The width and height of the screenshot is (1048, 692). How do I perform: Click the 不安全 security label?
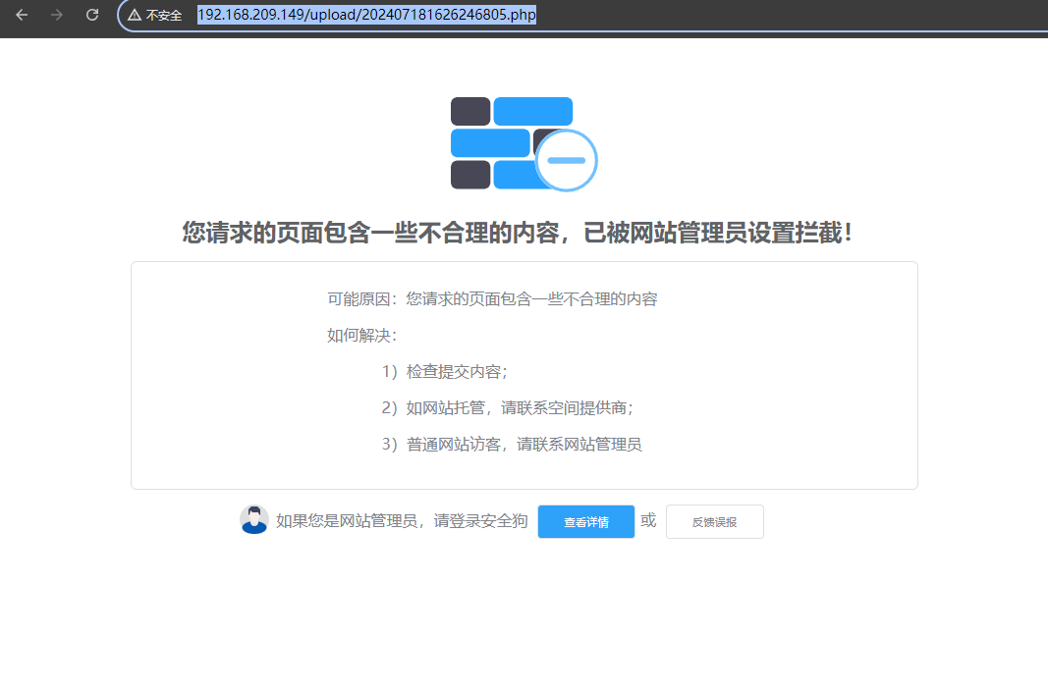164,16
